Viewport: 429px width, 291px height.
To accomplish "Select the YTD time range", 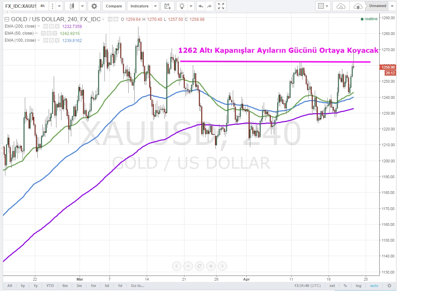I will pyautogui.click(x=50, y=286).
